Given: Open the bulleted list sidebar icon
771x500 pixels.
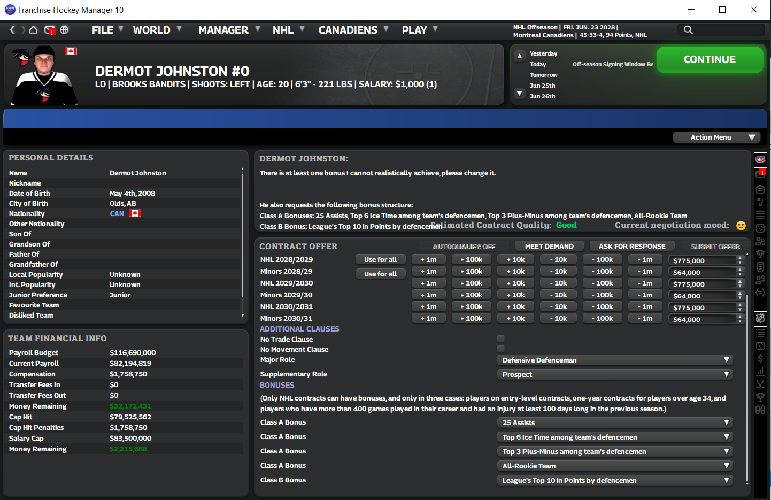Looking at the screenshot, I should tap(760, 333).
